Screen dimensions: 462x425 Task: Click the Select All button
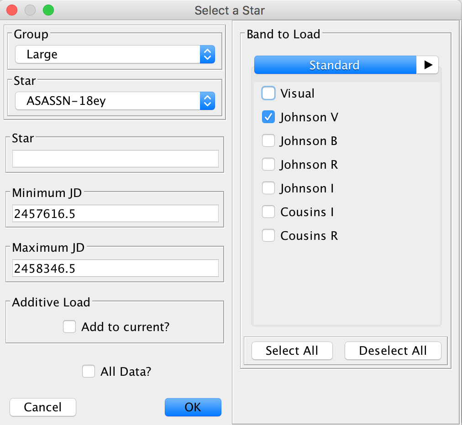pyautogui.click(x=292, y=351)
